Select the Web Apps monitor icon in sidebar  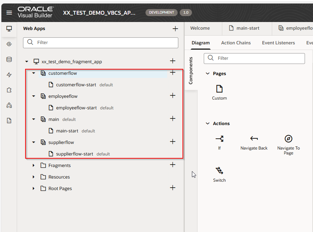click(x=9, y=29)
